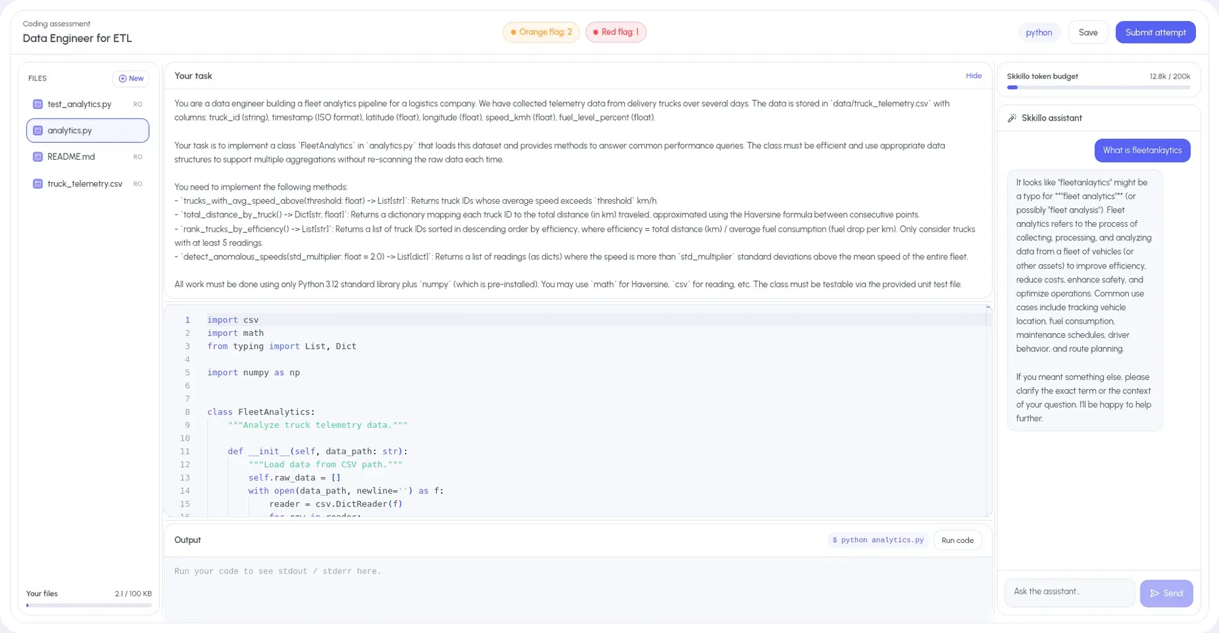The image size is (1219, 633).
Task: Save the current work
Action: [x=1088, y=32]
